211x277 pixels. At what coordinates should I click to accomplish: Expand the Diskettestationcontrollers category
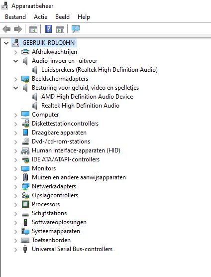pyautogui.click(x=16, y=124)
